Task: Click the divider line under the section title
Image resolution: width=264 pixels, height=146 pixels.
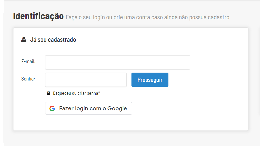Action: pos(131,47)
